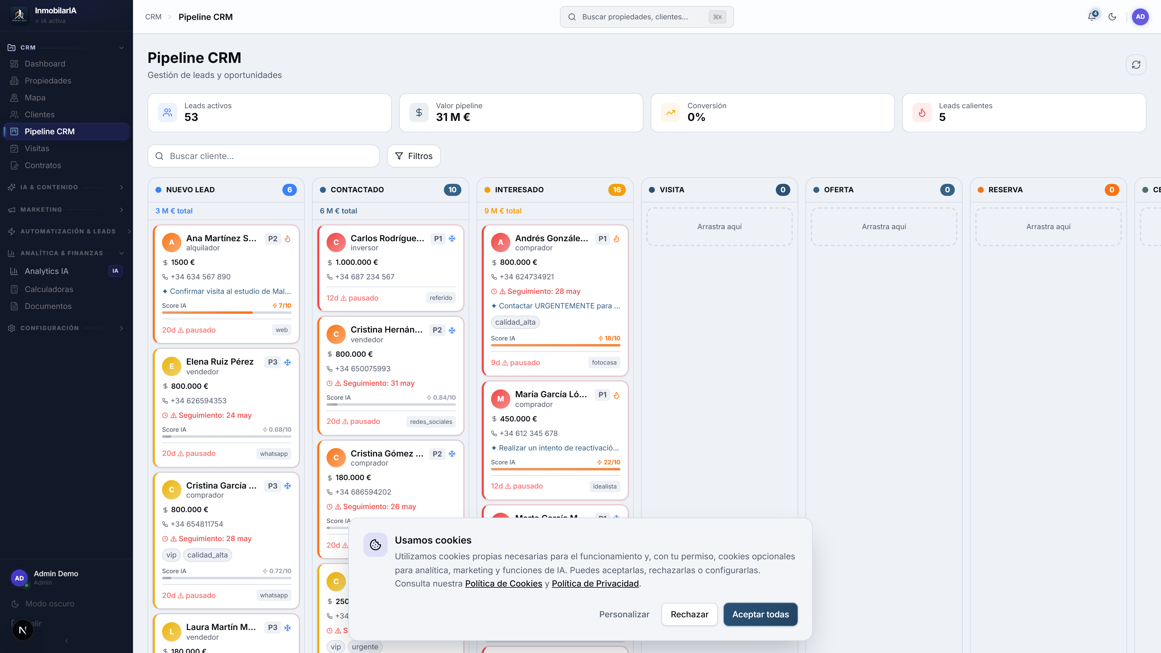Click Score IA bar on Ana Martínez card
The image size is (1161, 653).
227,312
